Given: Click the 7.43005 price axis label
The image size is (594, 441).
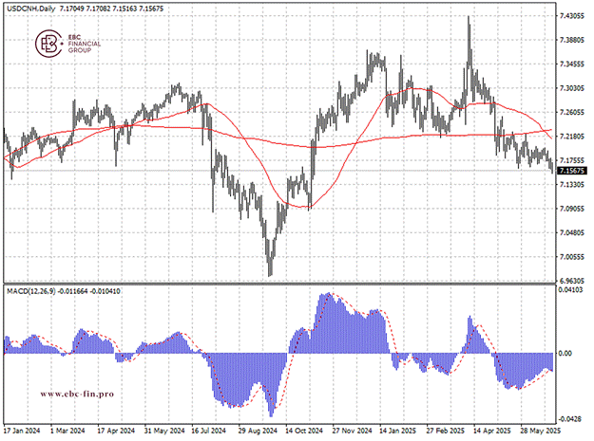Looking at the screenshot, I should [572, 17].
